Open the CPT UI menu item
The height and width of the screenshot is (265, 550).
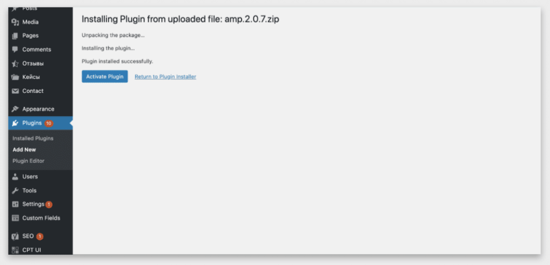tap(31, 249)
